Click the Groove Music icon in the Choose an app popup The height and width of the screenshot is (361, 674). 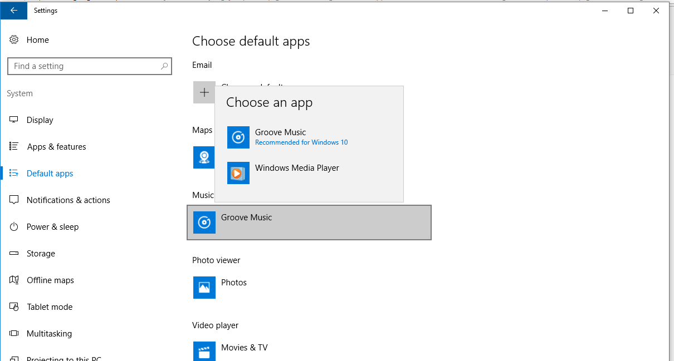pos(238,137)
